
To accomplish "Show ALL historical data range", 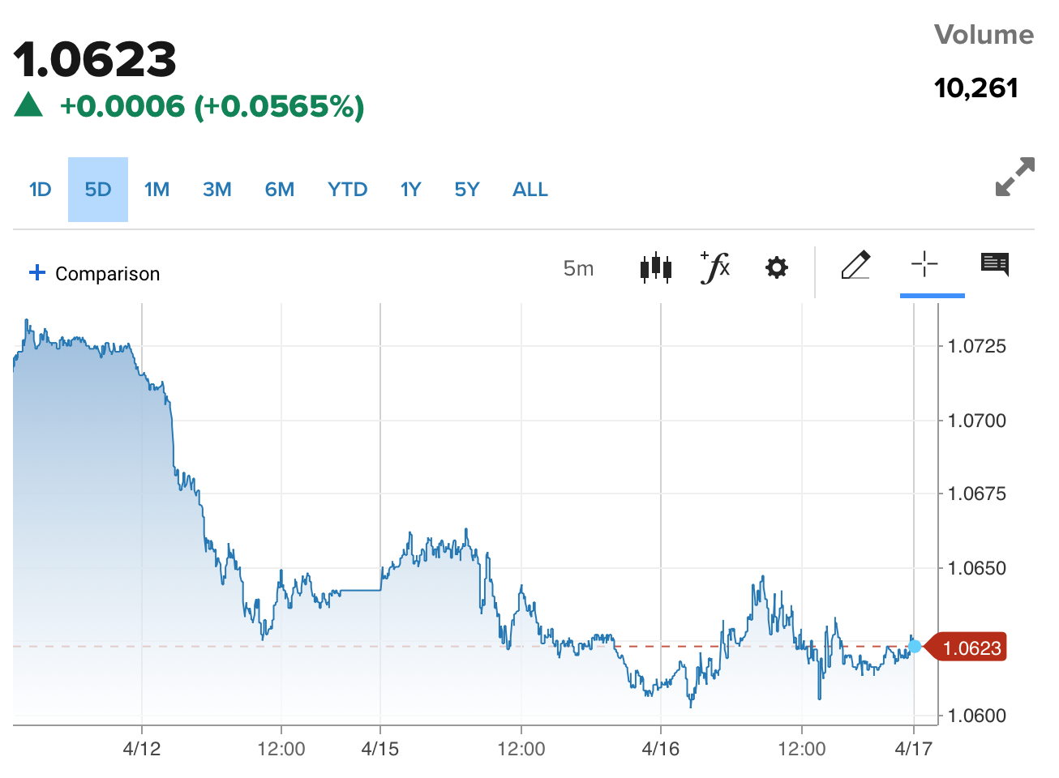I will pos(530,190).
